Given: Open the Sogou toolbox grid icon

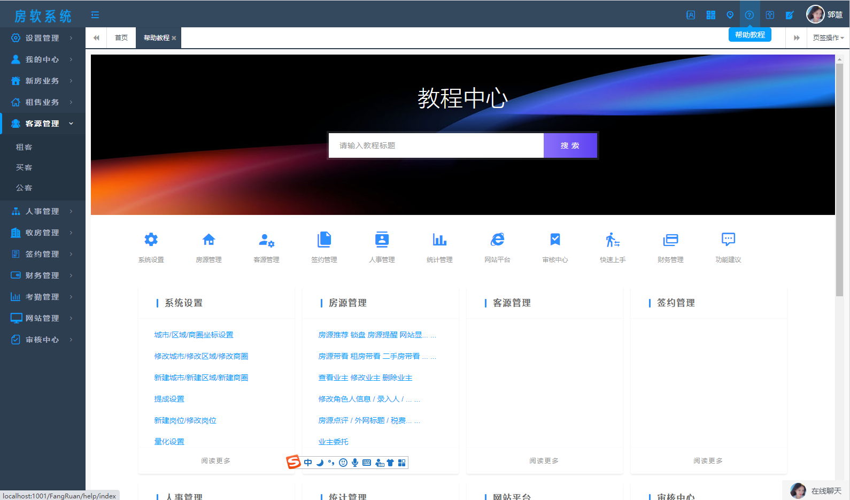Looking at the screenshot, I should click(402, 463).
